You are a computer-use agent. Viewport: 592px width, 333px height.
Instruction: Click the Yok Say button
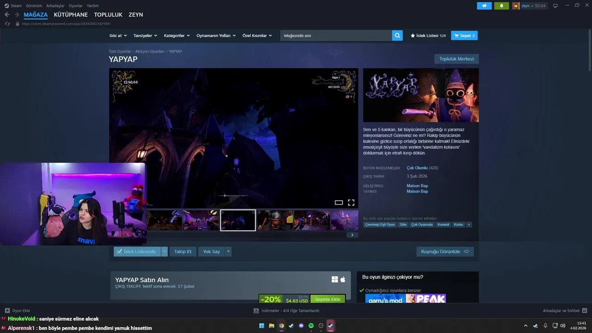click(x=211, y=252)
